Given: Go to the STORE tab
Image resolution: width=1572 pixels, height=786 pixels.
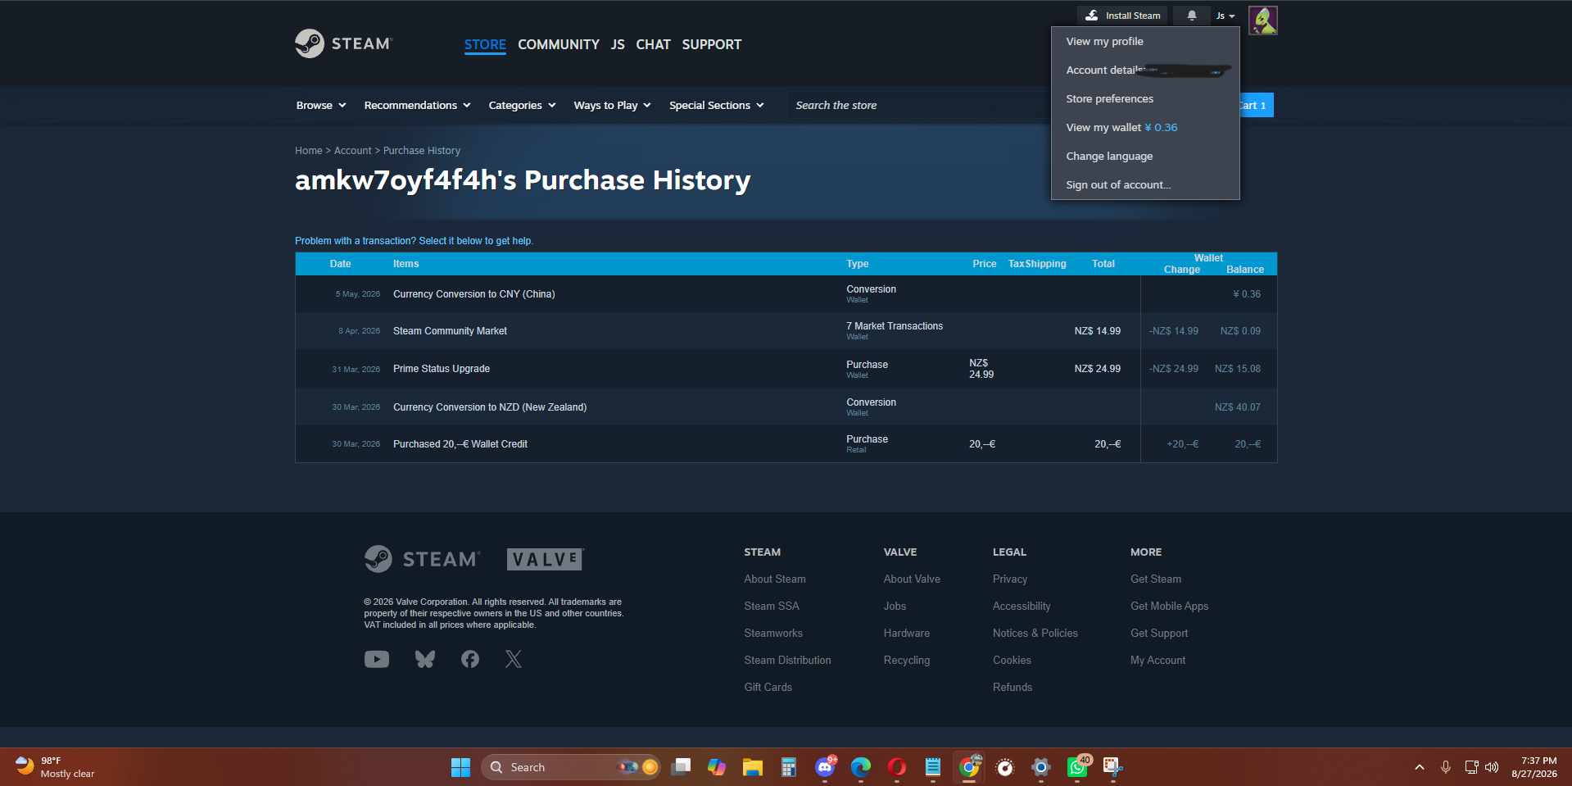Looking at the screenshot, I should [x=485, y=44].
